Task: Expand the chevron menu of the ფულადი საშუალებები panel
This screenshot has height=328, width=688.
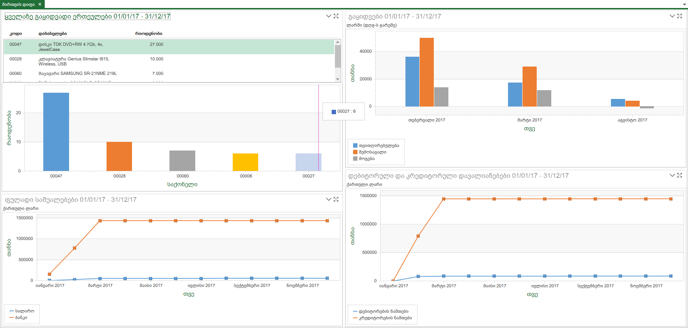Action: click(x=328, y=199)
